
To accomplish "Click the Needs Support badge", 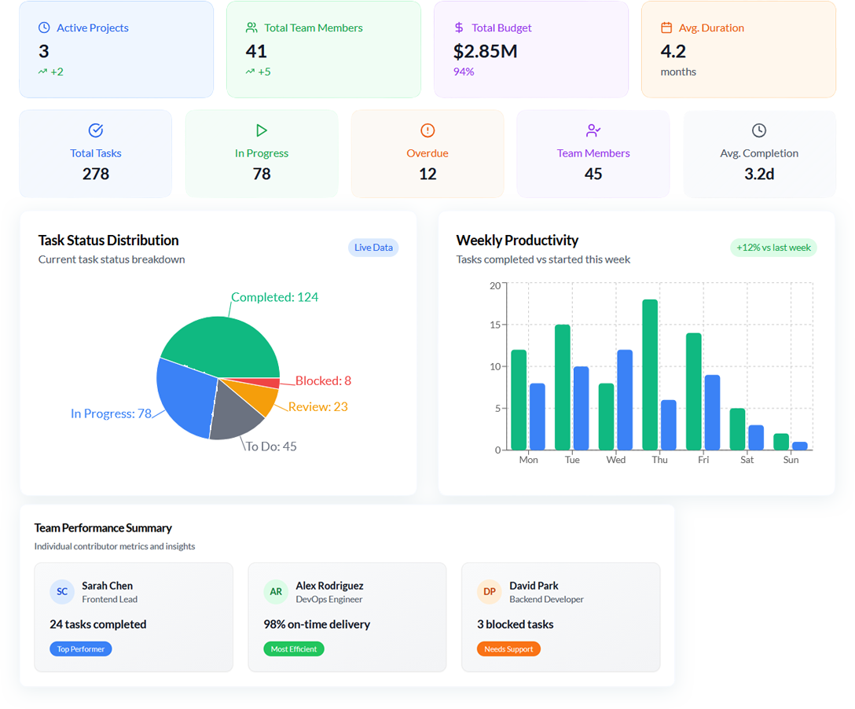I will (x=508, y=649).
